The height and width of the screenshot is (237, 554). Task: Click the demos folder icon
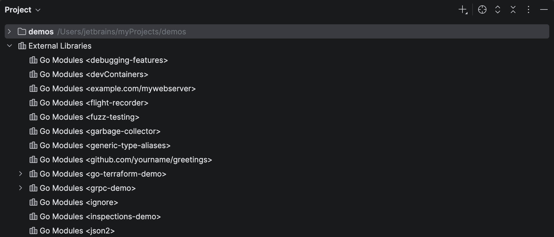click(x=22, y=32)
